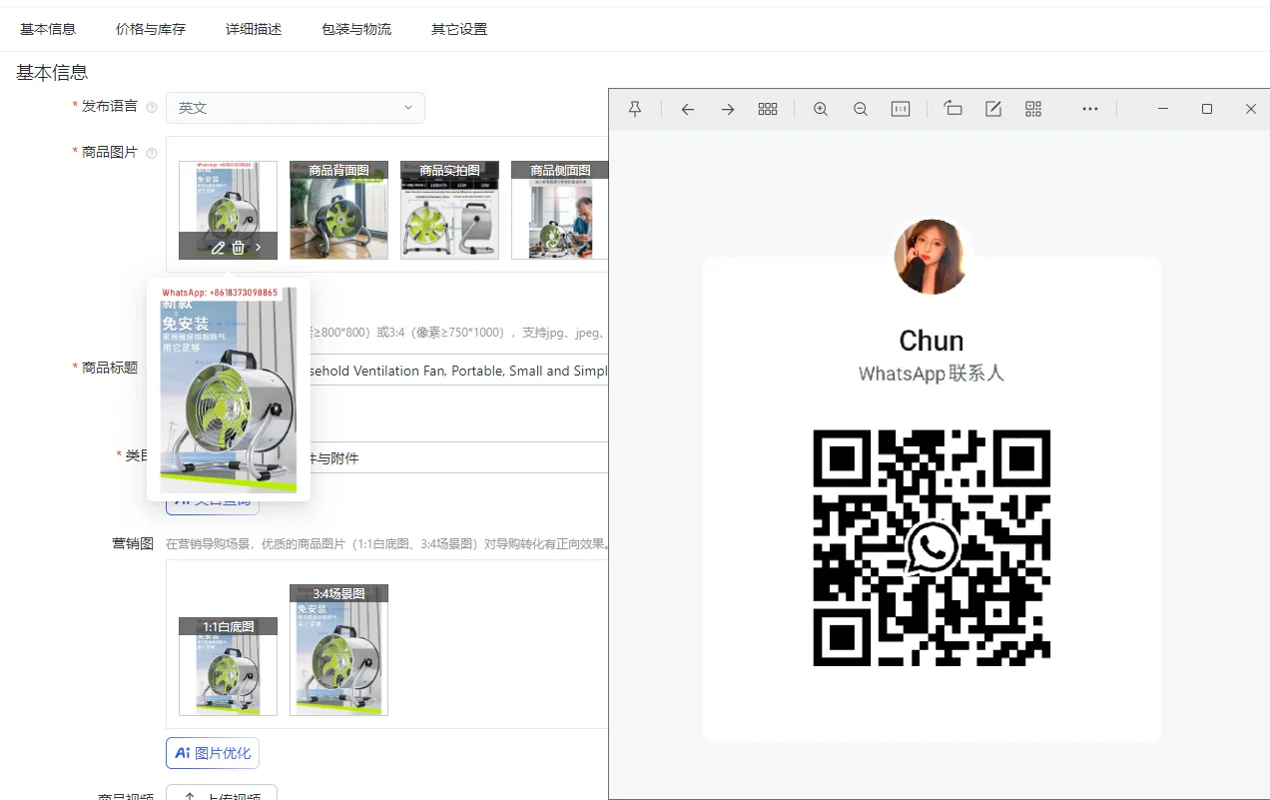Zoom in on the QR image
Screen dimensions: 1270x800
coord(821,109)
